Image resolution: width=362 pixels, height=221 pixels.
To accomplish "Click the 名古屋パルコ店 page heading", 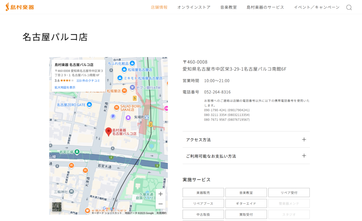I will tap(55, 37).
